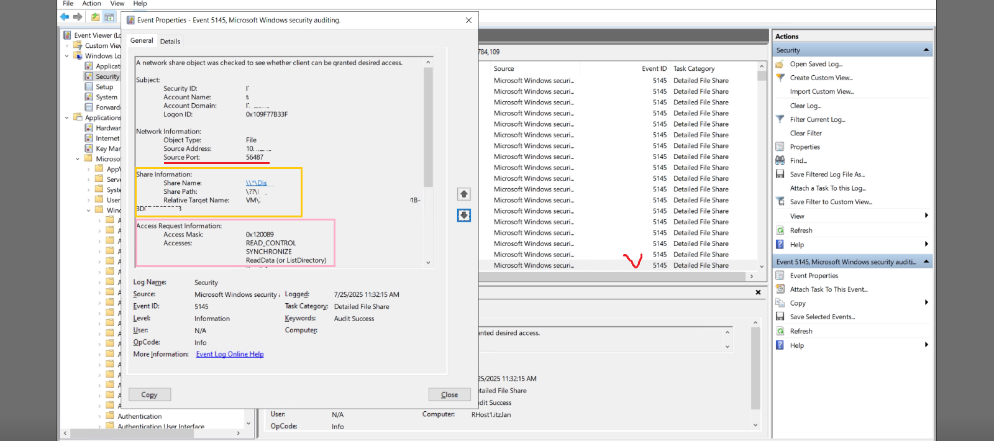Select the Application log tree item
Viewport: 994px width, 441px height.
coord(107,66)
